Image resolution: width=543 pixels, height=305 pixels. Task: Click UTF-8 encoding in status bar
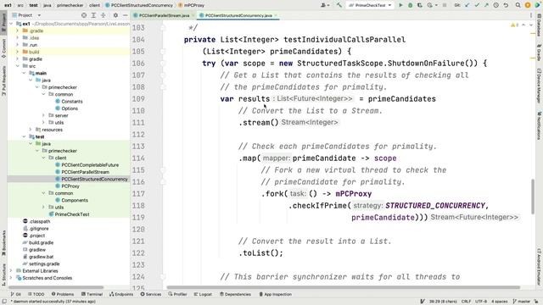pyautogui.click(x=481, y=302)
